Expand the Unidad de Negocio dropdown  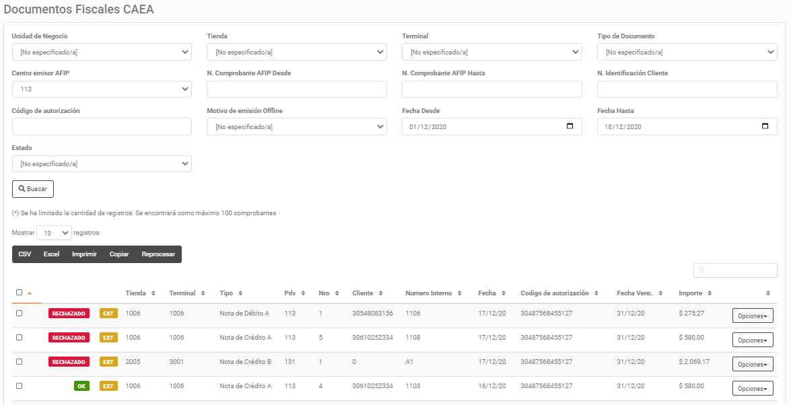102,52
